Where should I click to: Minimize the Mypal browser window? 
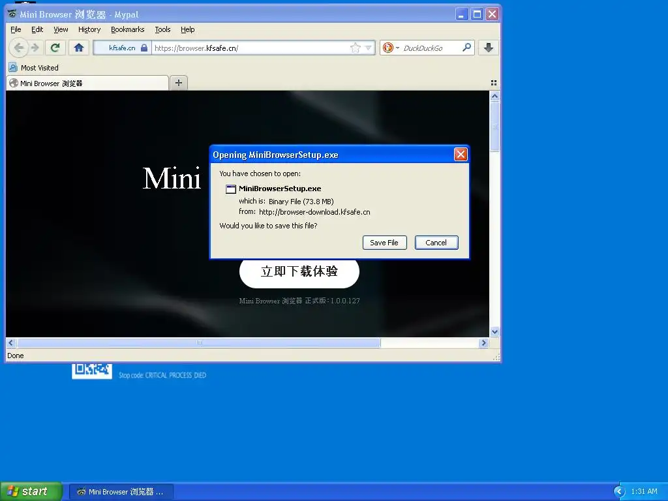coord(461,14)
